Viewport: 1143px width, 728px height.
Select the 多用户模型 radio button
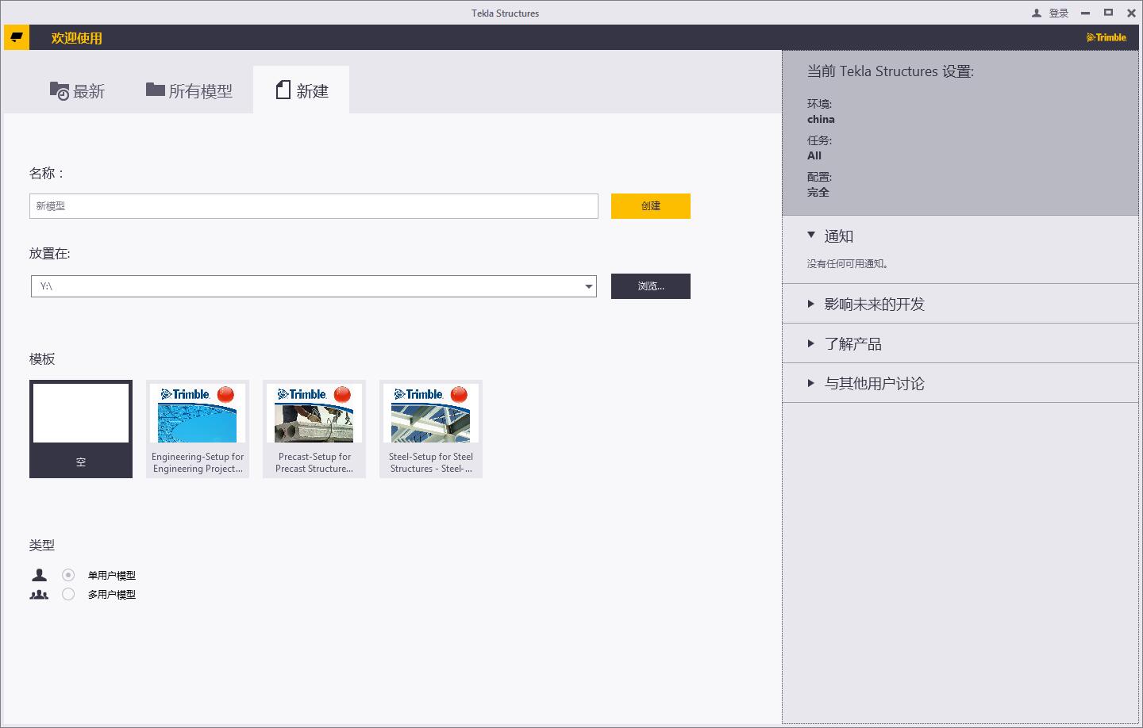pyautogui.click(x=68, y=594)
